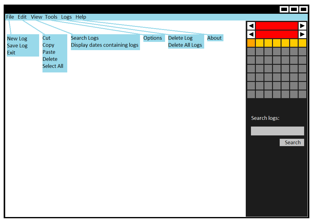This screenshot has width=313, height=221.
Task: Select the Exit menu entry
Action: click(x=11, y=53)
